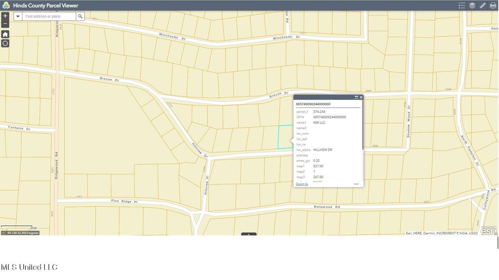This screenshot has height=280, width=499.
Task: Zoom out using the minus button
Action: [x=5, y=23]
